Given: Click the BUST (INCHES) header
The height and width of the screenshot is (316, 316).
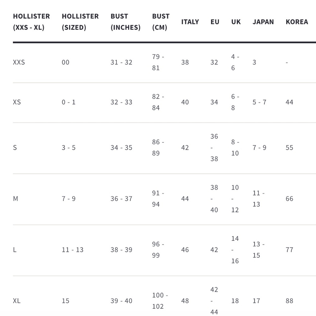Looking at the screenshot, I should [125, 22].
